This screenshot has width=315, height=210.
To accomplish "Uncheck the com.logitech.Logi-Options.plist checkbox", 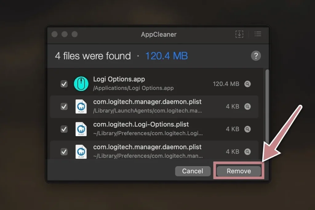I will point(64,129).
